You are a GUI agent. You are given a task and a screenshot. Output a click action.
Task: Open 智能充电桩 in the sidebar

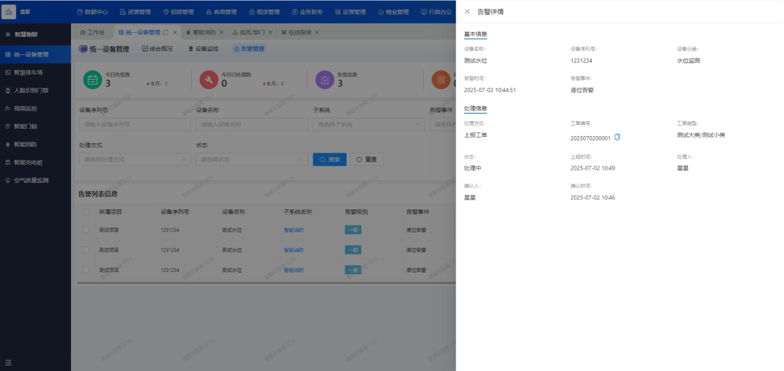[35, 162]
